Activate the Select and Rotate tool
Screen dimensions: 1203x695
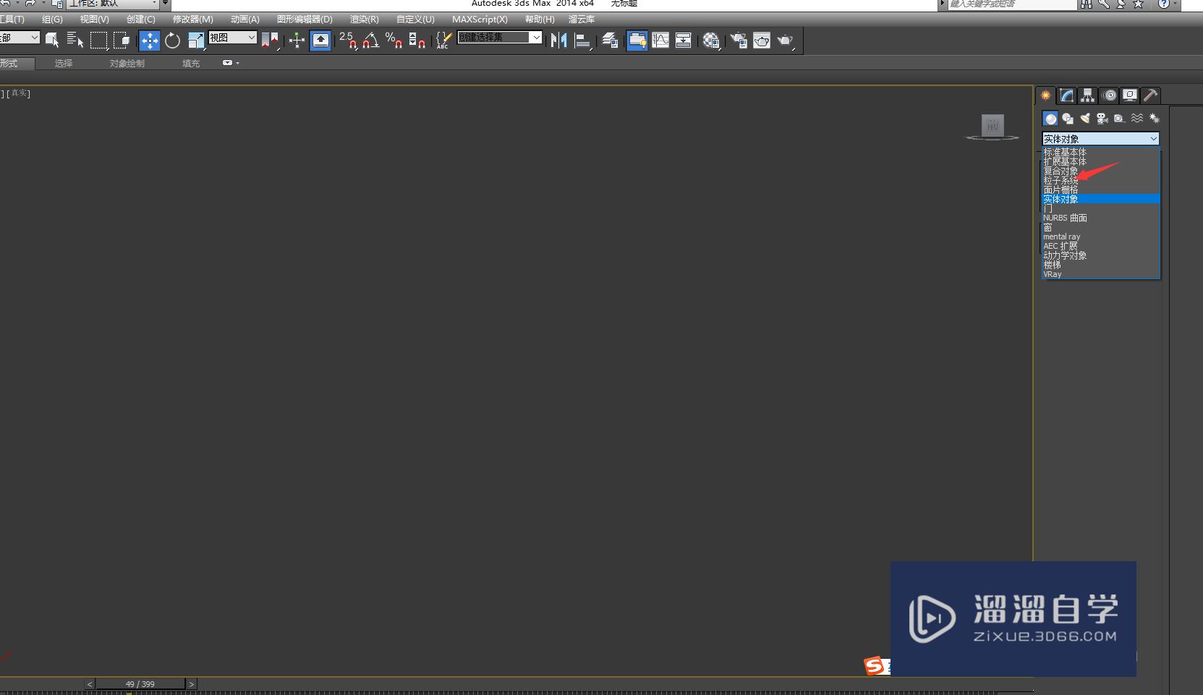point(172,40)
